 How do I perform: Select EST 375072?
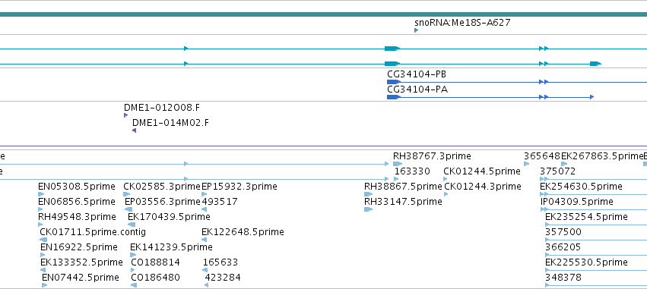[x=557, y=171]
